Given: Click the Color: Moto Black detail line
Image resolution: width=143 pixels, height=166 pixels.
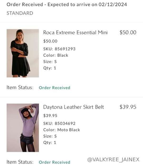Looking at the screenshot, I should pos(62,130).
